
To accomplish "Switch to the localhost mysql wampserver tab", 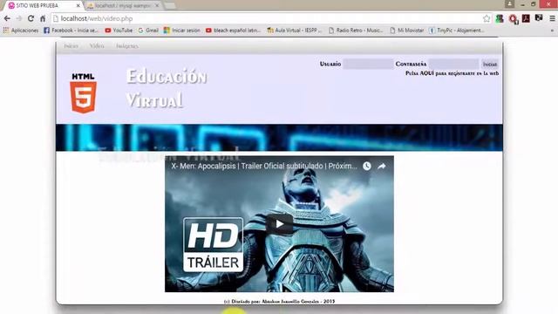I will (122, 6).
